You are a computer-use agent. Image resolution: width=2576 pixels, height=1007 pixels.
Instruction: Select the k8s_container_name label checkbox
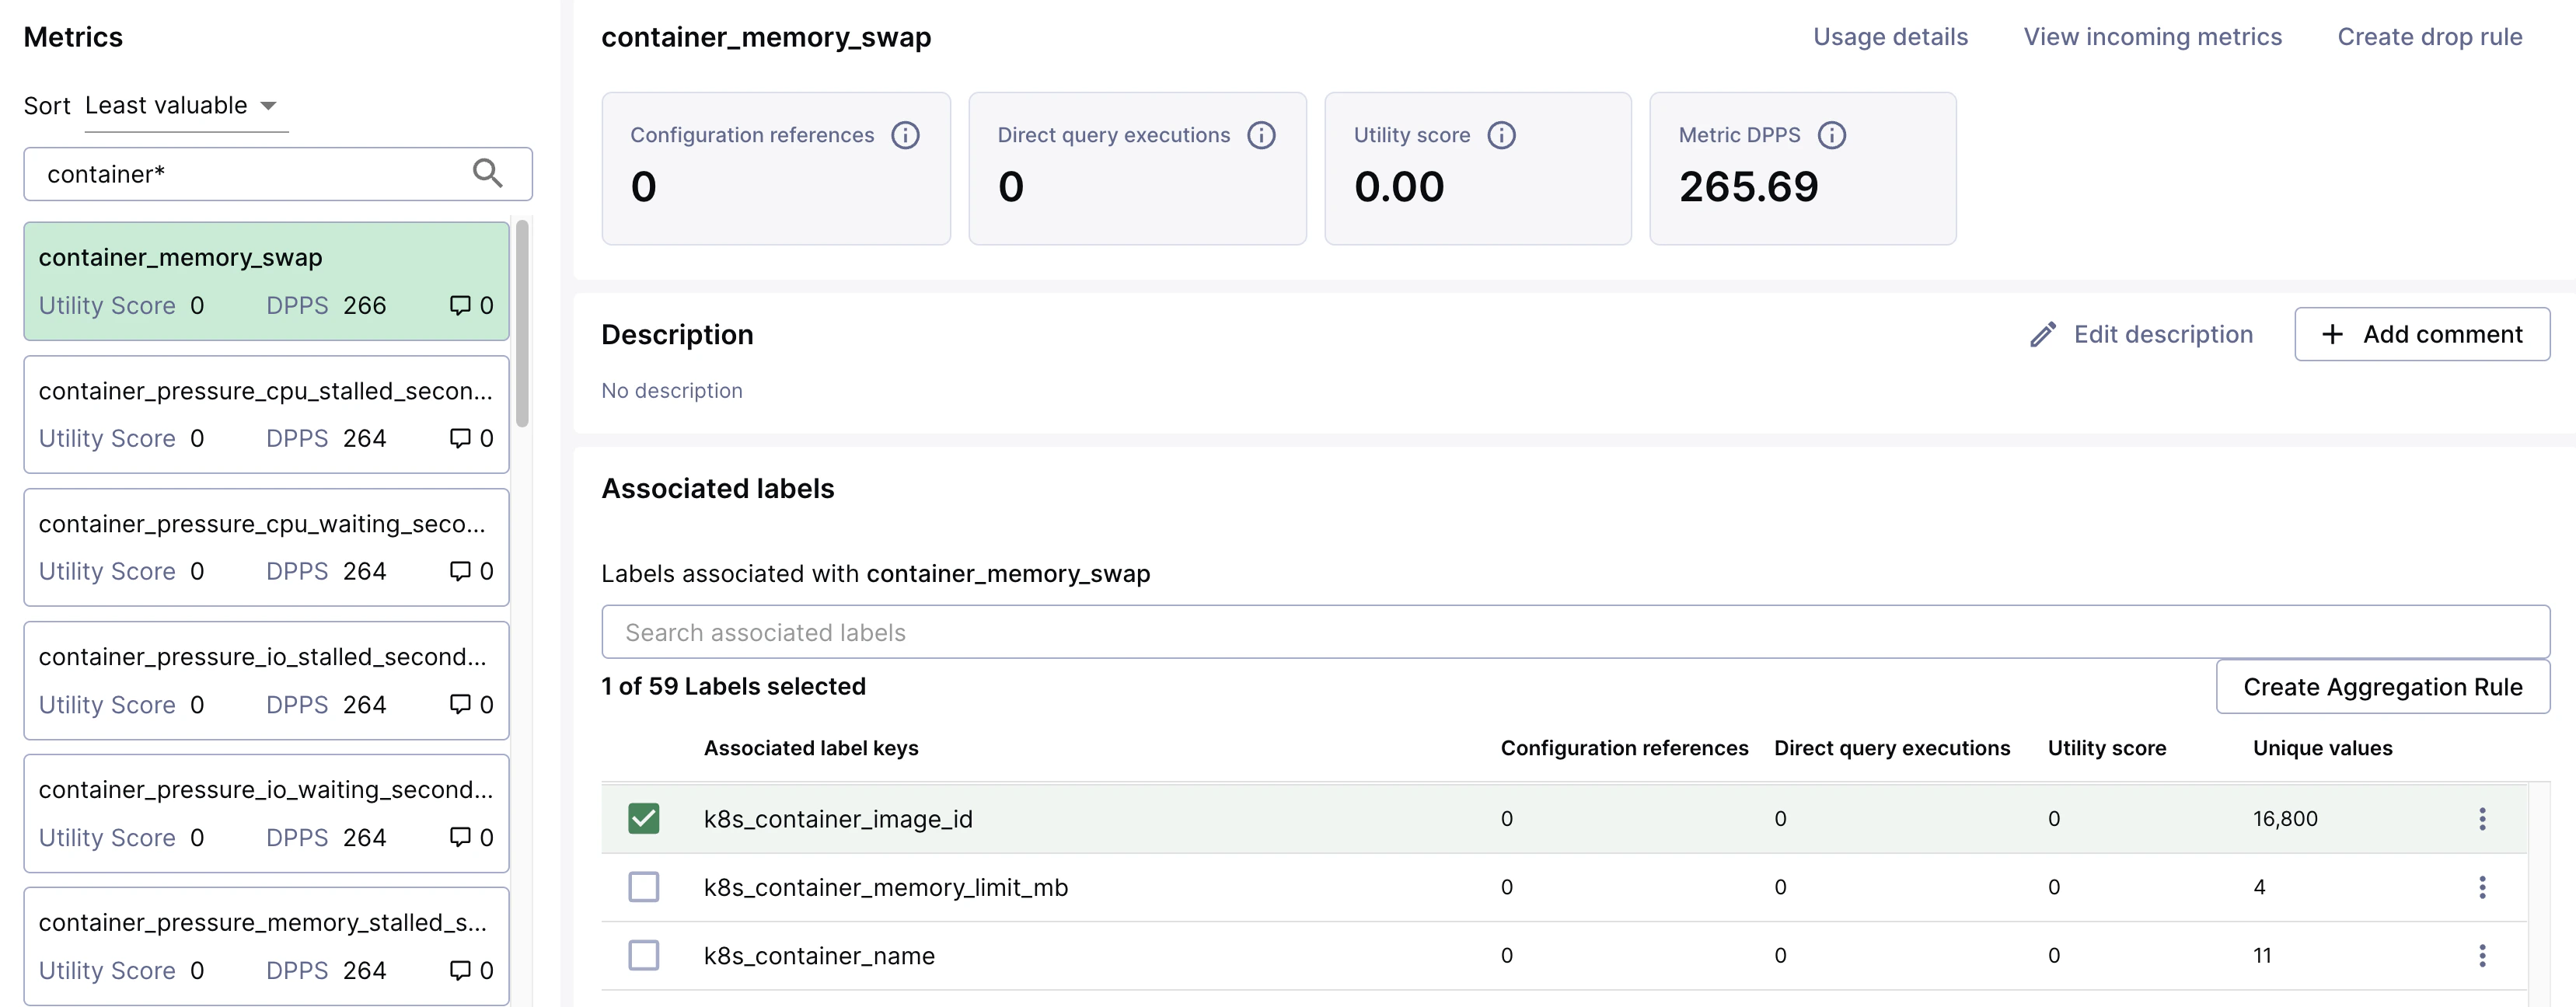click(x=643, y=956)
